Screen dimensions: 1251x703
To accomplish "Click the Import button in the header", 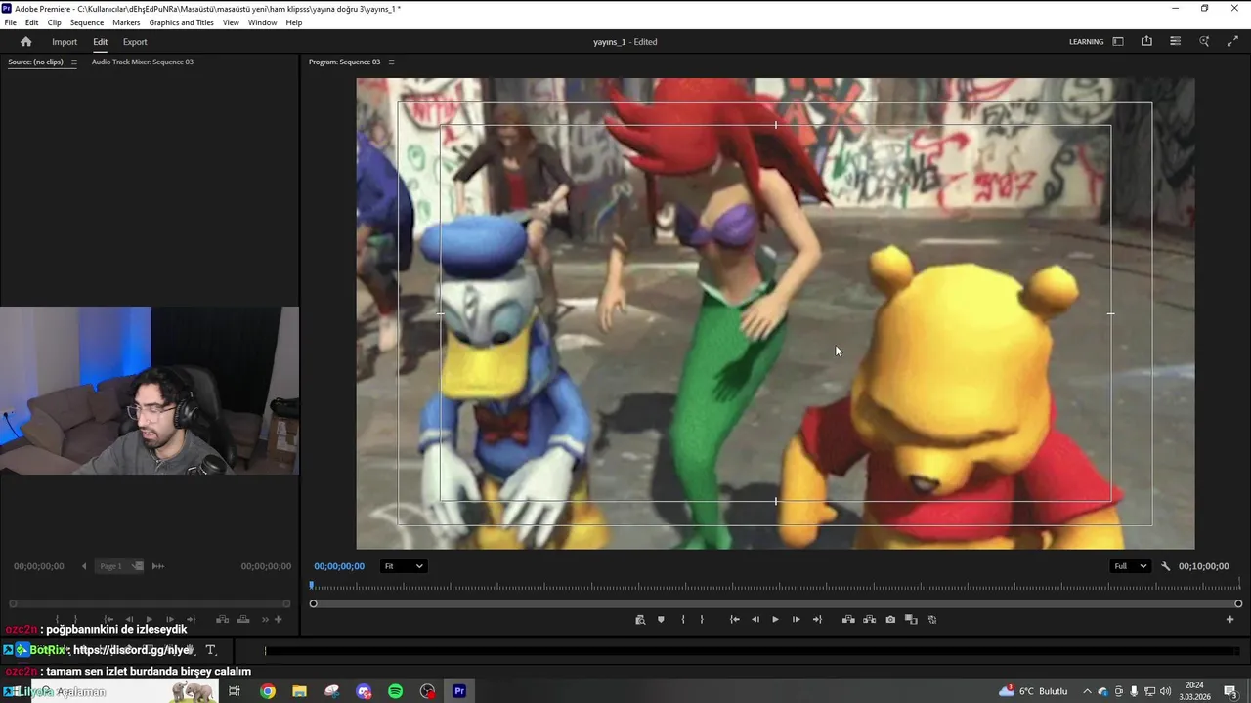I will 65,42.
